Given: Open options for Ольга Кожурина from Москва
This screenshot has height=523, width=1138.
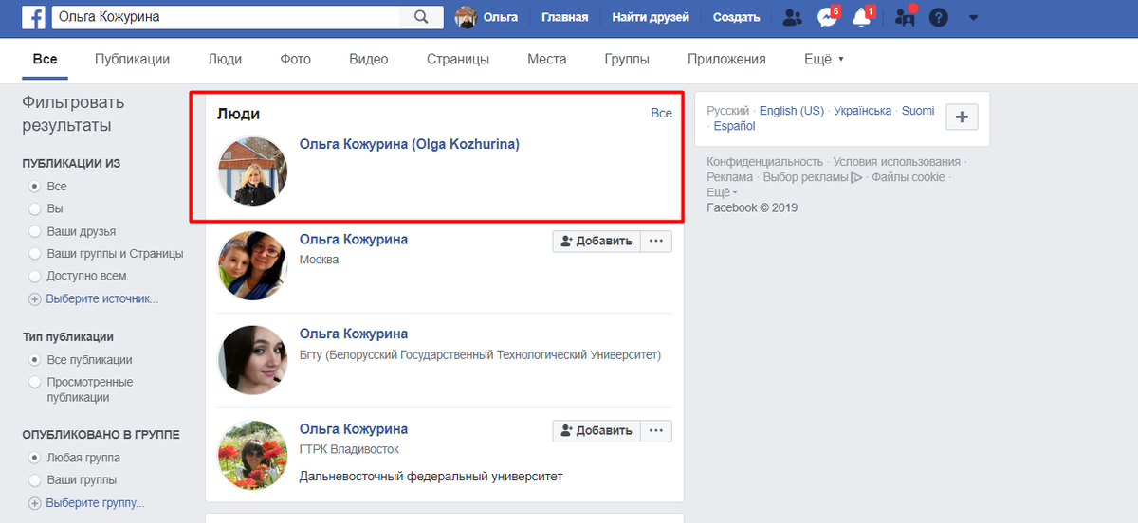Looking at the screenshot, I should [x=656, y=241].
